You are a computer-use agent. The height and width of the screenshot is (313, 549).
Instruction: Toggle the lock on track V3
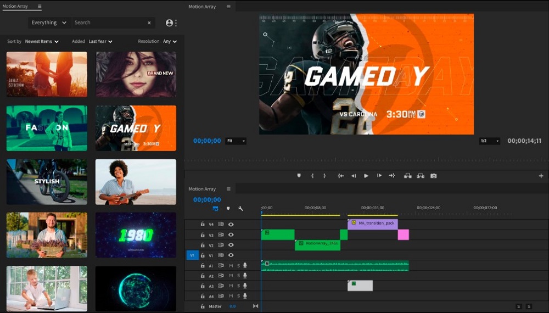coord(203,234)
